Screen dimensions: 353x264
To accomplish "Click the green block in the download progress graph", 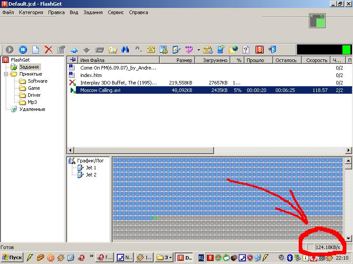I will click(x=155, y=218).
